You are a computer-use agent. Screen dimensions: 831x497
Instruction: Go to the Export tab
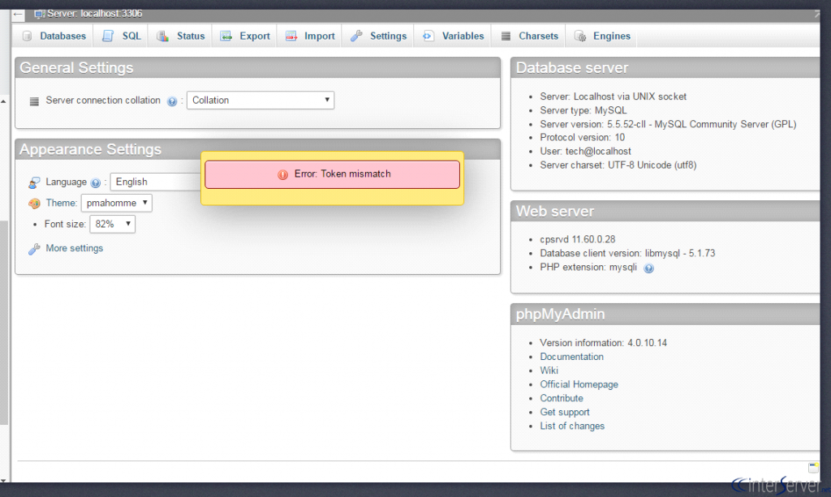[245, 36]
